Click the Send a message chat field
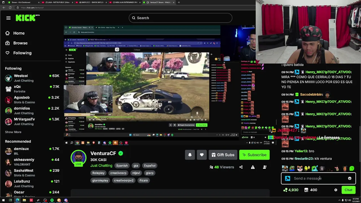 pos(318,178)
